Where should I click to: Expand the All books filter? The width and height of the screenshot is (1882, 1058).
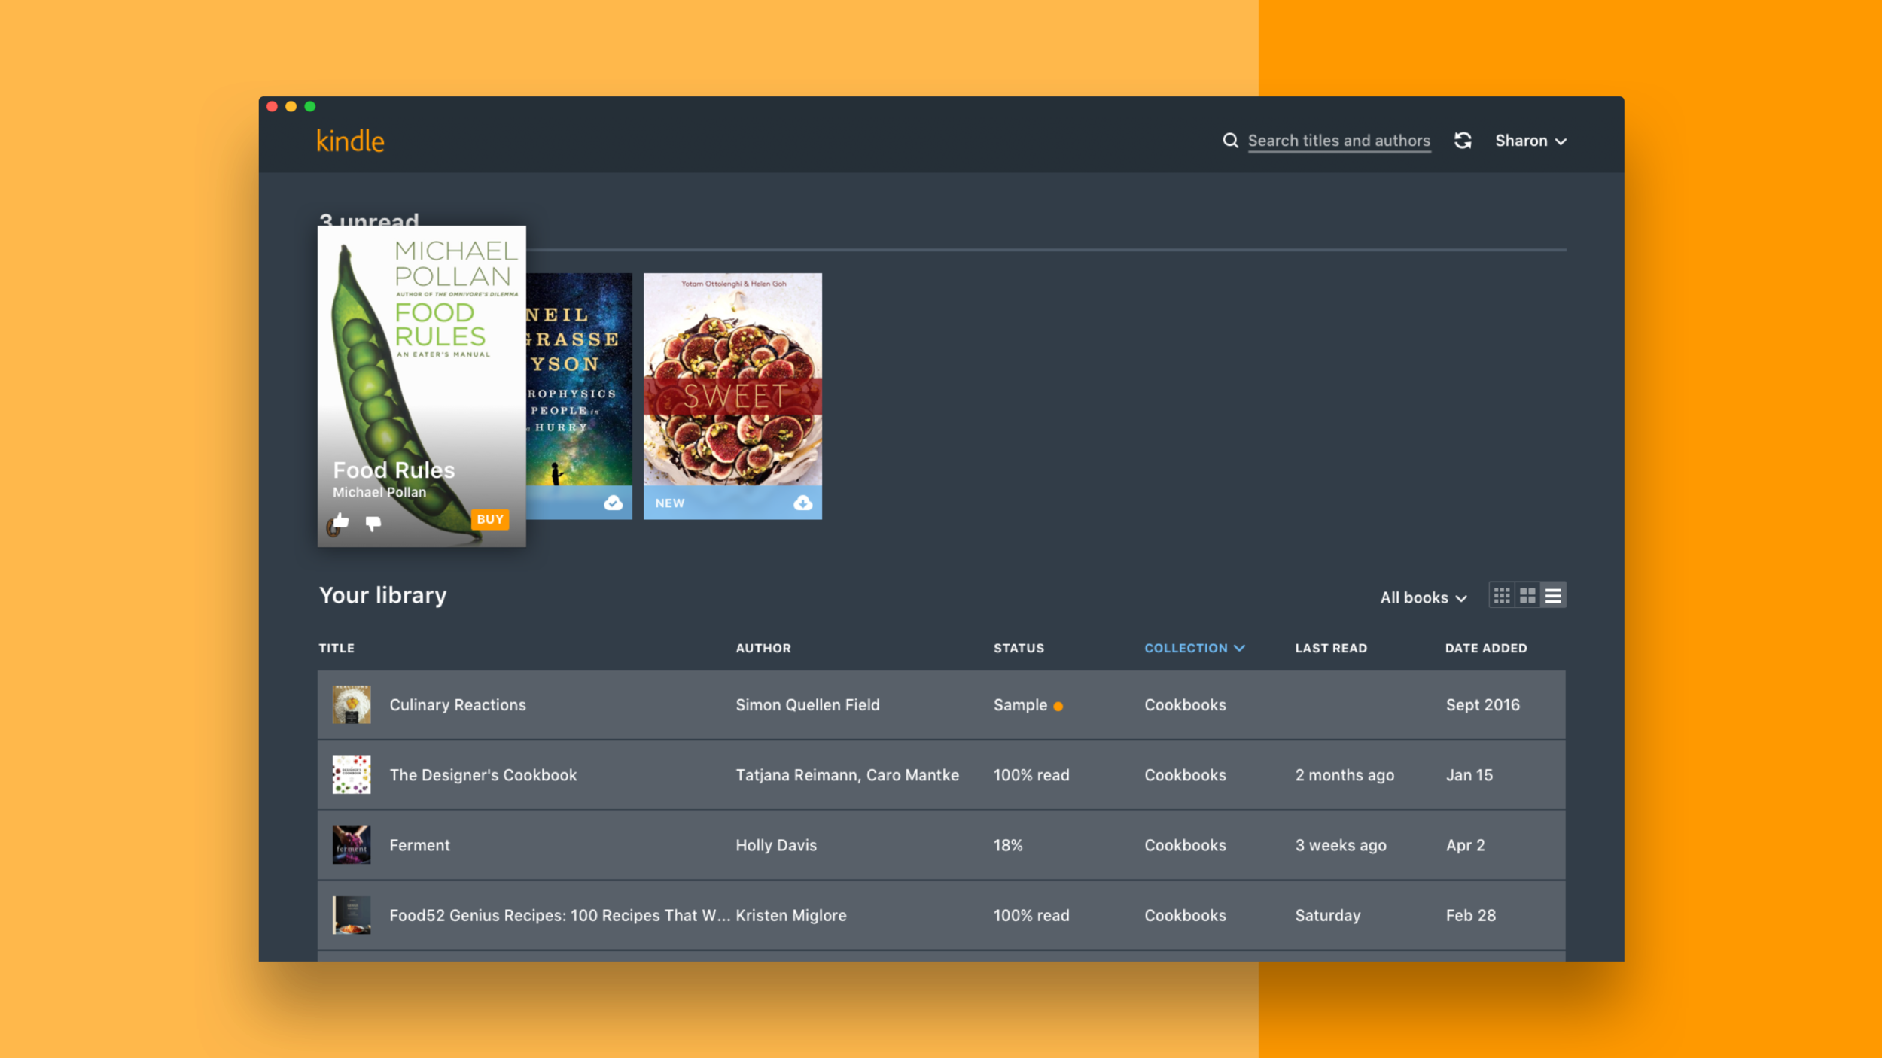point(1423,597)
